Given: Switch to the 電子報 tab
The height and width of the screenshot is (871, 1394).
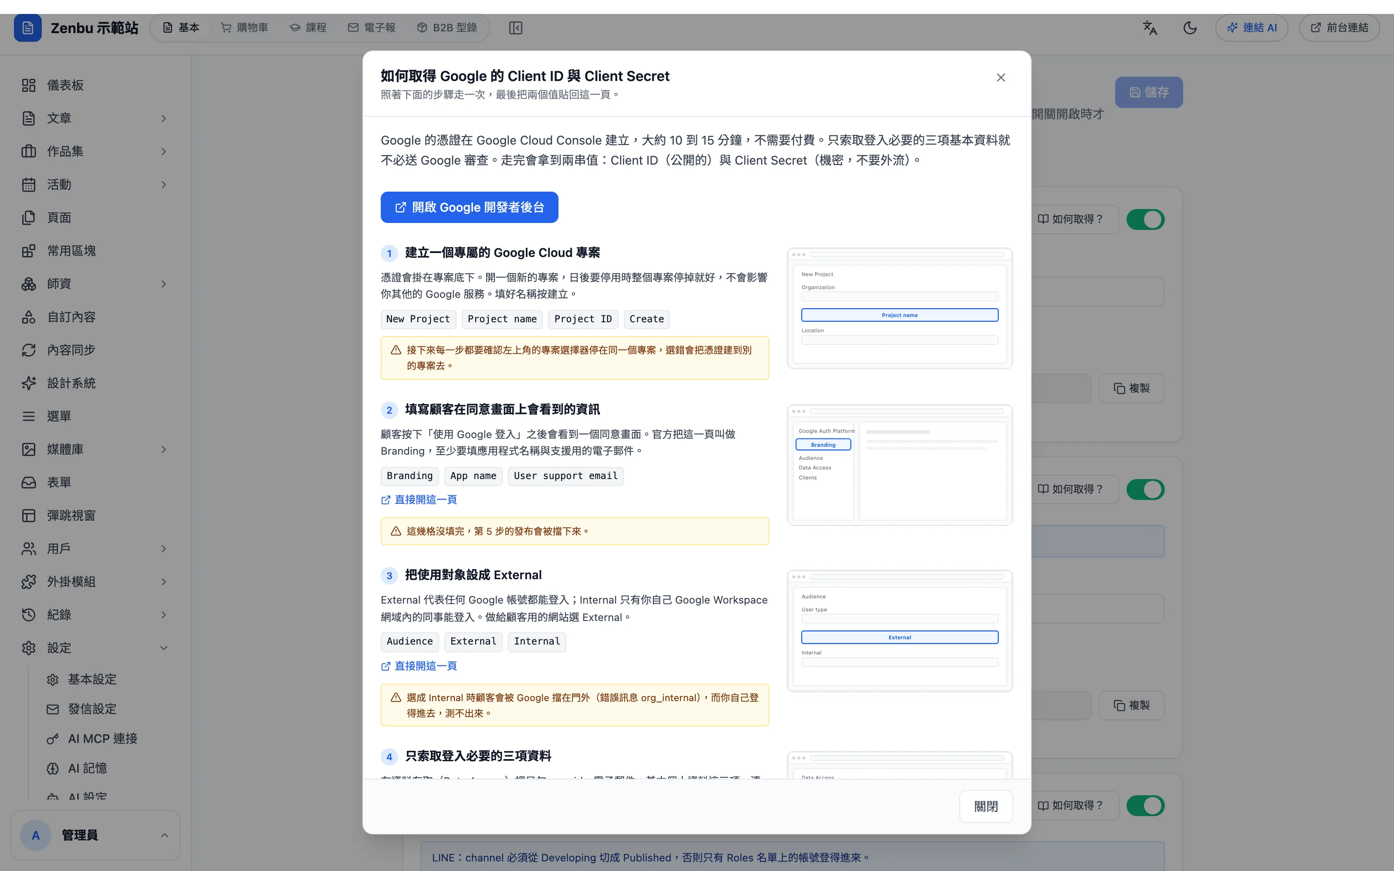Looking at the screenshot, I should pos(372,27).
